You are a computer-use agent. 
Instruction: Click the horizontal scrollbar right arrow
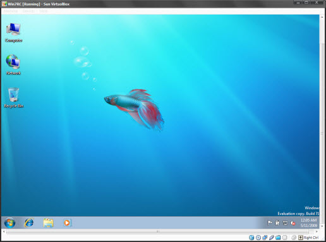tap(317, 231)
